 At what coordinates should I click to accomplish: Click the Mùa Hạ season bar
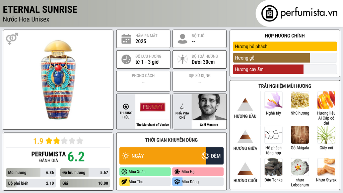(198, 172)
